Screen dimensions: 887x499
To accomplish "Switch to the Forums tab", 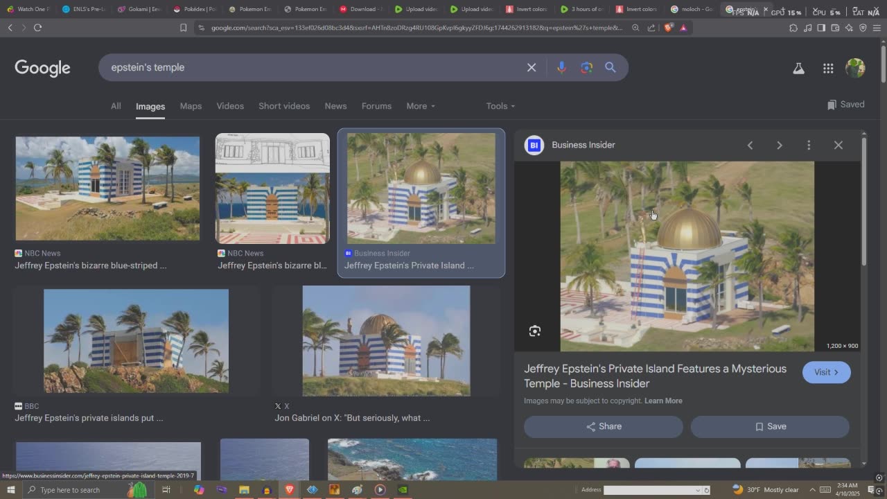I will pyautogui.click(x=376, y=106).
